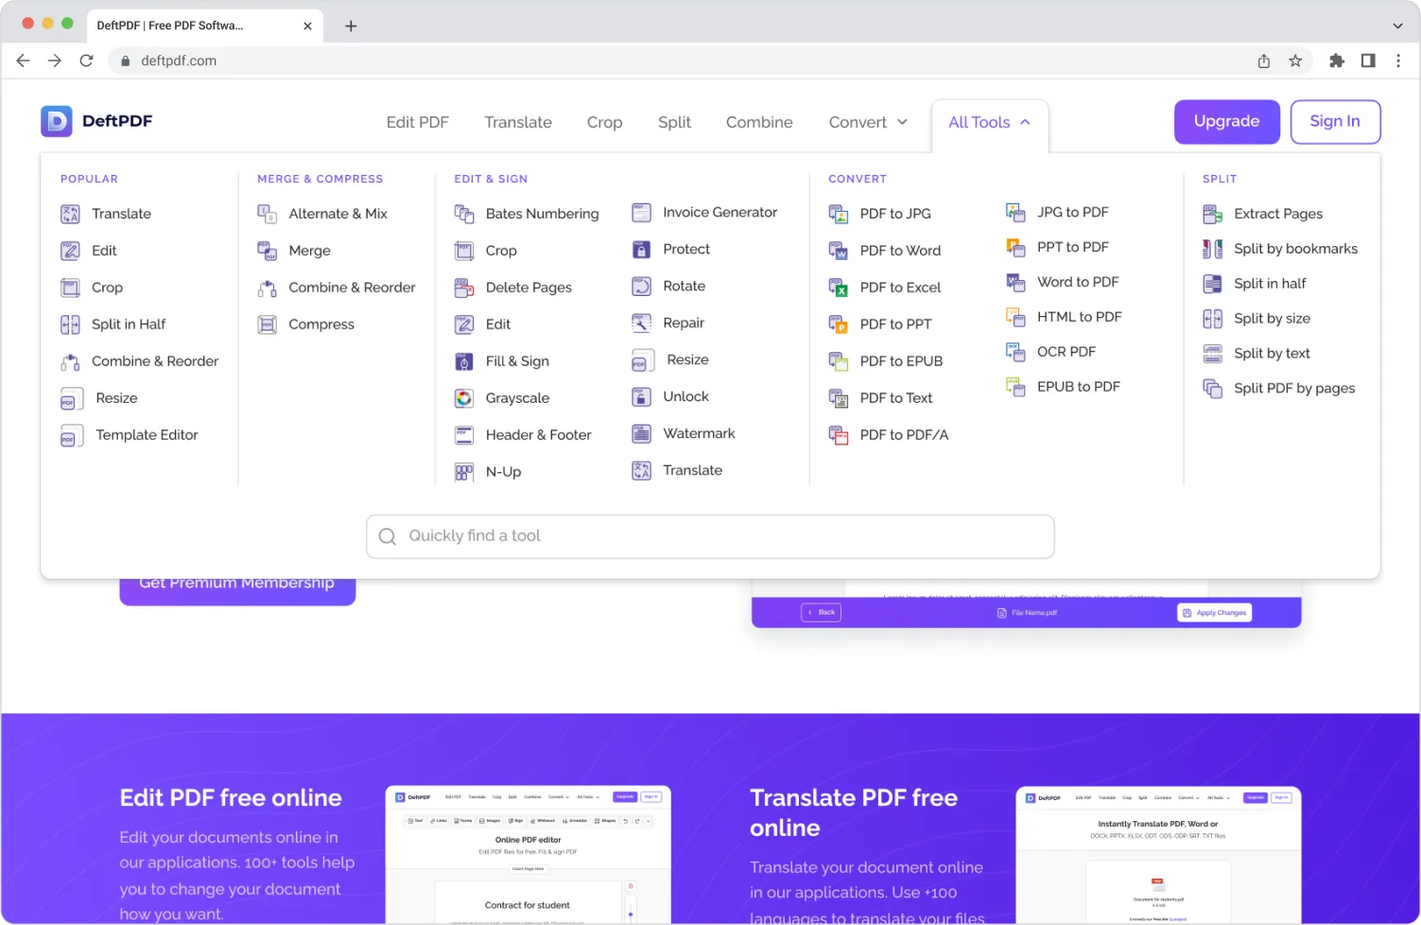Open the browser tab list chevron
The width and height of the screenshot is (1421, 925).
coord(1397,26)
